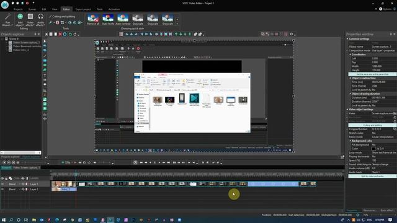Click the settings gear icon above preview
The image size is (397, 223).
(x=292, y=34)
